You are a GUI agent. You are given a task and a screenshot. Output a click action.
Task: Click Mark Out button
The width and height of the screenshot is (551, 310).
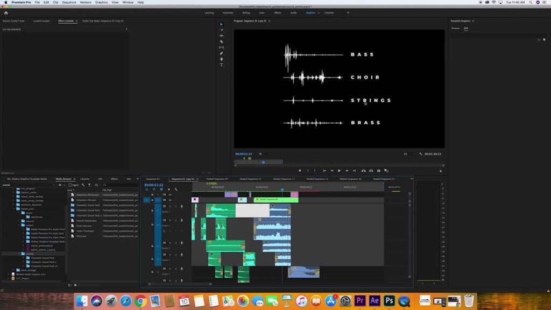(314, 171)
